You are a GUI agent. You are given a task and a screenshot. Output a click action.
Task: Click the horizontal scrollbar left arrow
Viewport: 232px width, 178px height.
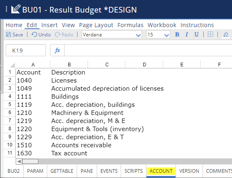tap(19, 161)
